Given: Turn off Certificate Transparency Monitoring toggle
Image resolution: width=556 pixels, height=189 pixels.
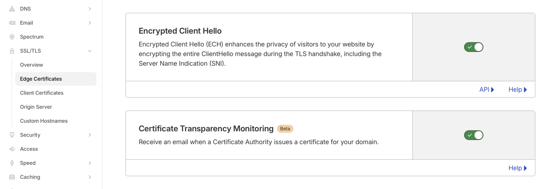Looking at the screenshot, I should (474, 135).
